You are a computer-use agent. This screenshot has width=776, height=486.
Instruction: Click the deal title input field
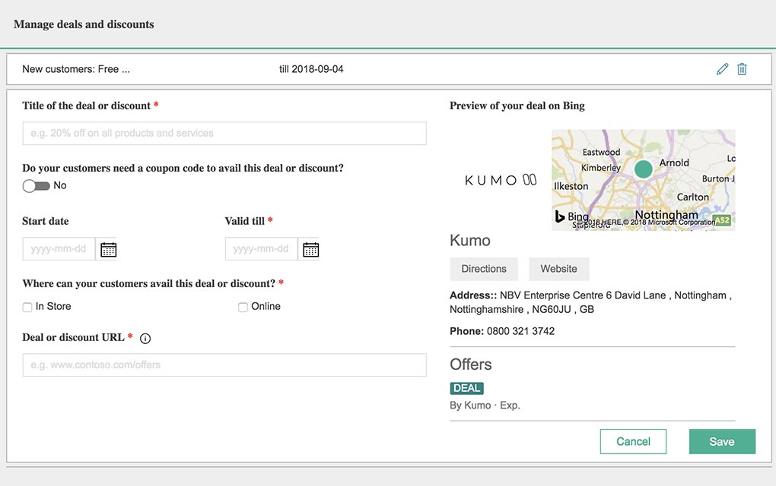click(224, 134)
